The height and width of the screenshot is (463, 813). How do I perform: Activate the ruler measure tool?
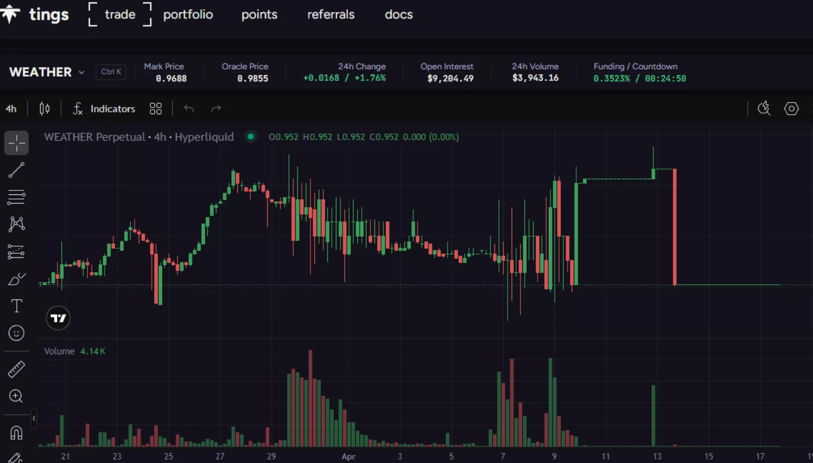click(x=16, y=369)
